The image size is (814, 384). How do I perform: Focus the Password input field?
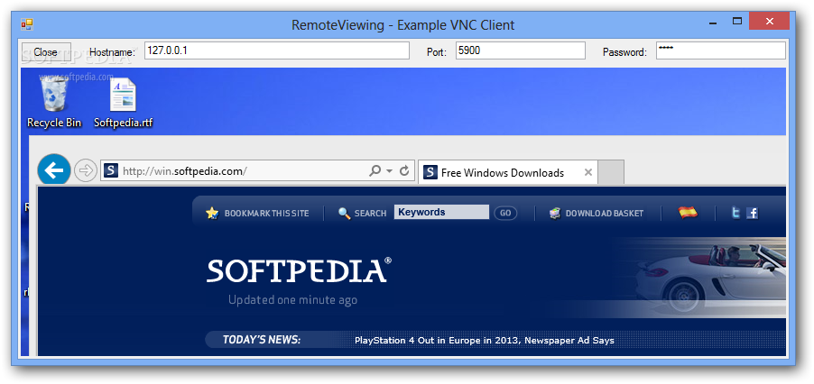coord(720,50)
